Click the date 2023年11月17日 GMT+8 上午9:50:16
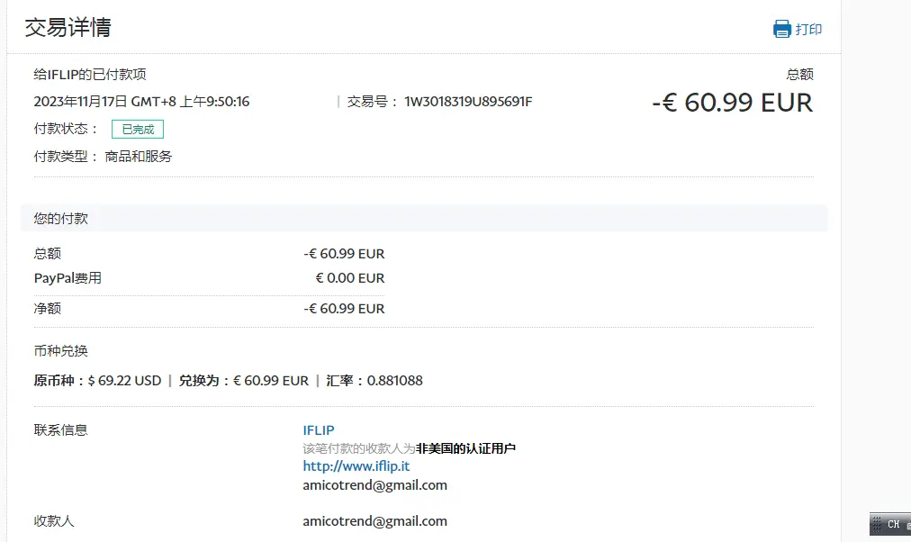911x542 pixels. [x=141, y=102]
